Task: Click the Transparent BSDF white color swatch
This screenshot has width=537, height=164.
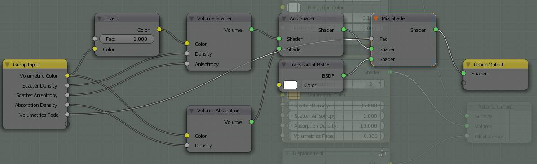Action: click(x=290, y=85)
